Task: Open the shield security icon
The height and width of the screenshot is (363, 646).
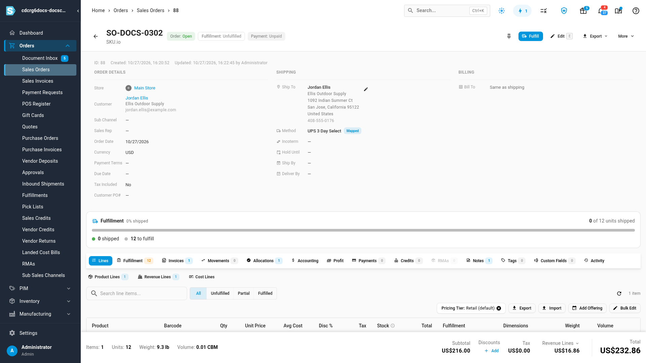Action: point(564,11)
